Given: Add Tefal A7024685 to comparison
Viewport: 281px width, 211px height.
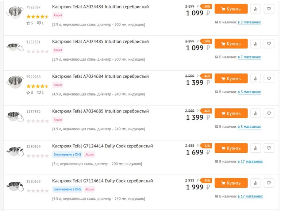Looking at the screenshot, I should [255, 113].
